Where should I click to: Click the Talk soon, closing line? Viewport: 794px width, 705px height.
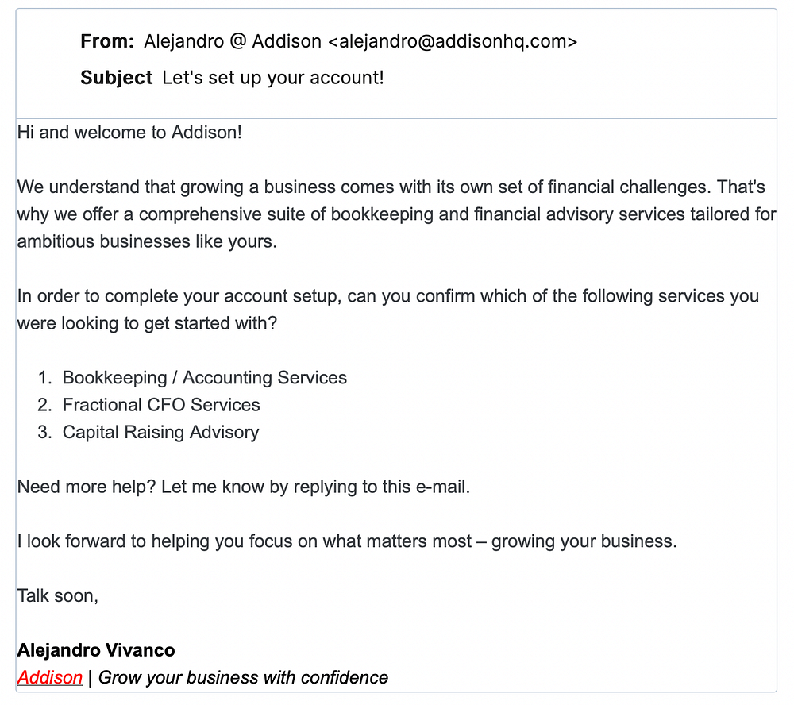58,595
